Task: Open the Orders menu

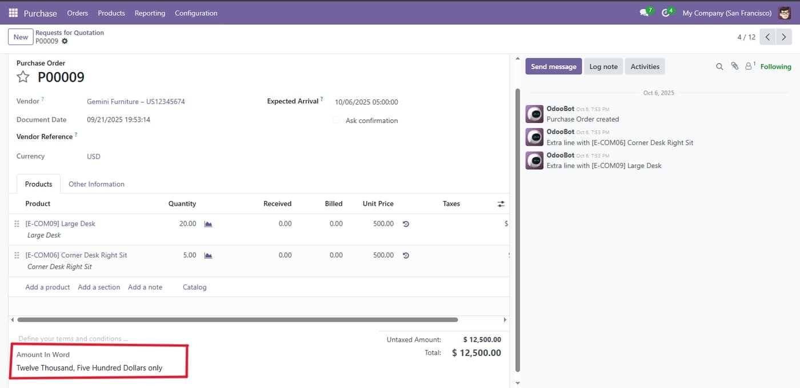Action: point(78,13)
